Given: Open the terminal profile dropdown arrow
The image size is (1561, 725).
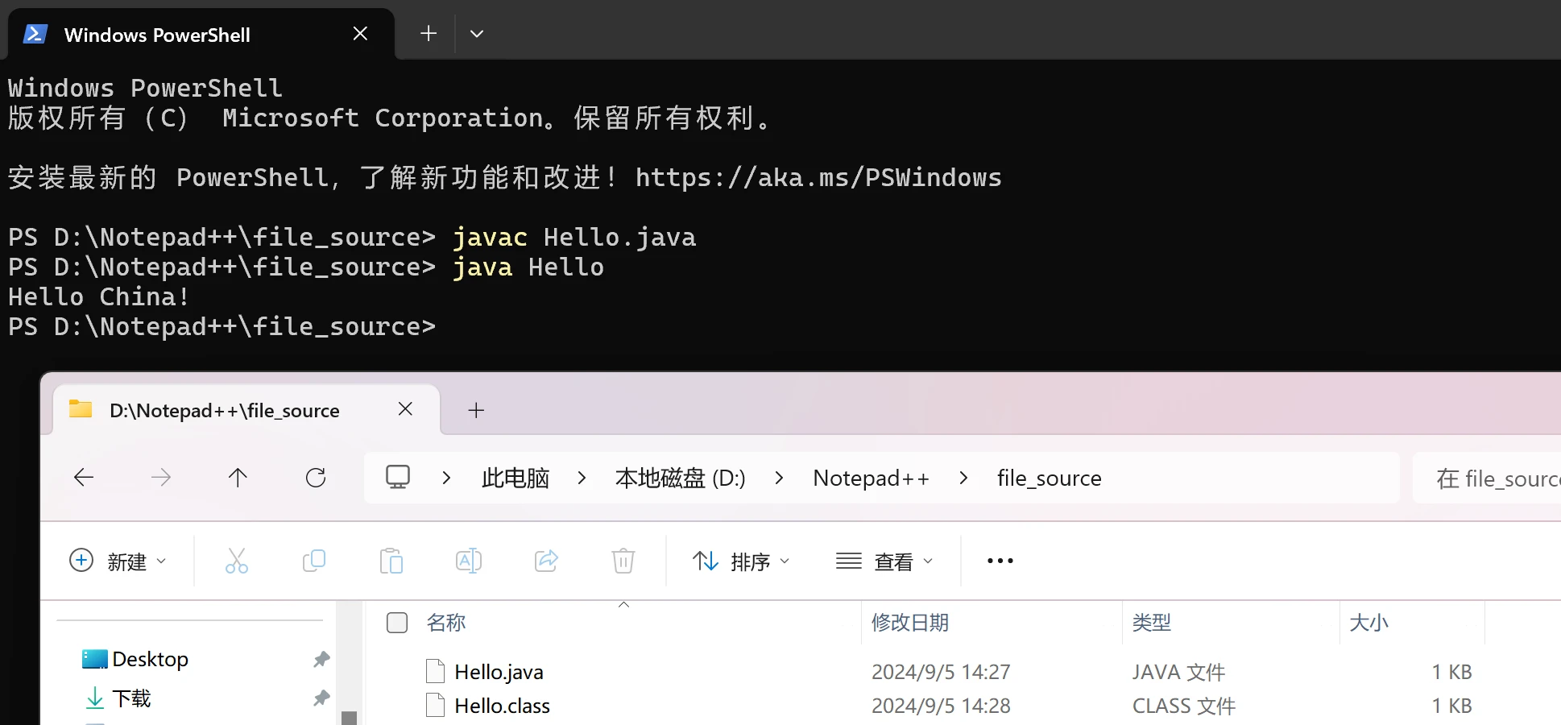Looking at the screenshot, I should 477,34.
